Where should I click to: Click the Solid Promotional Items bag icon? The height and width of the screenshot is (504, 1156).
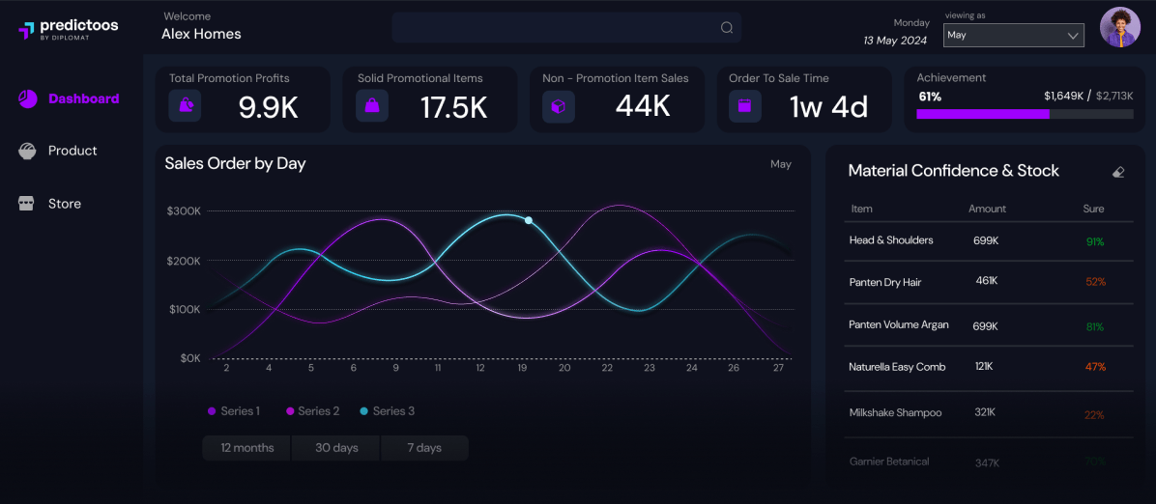[x=372, y=106]
